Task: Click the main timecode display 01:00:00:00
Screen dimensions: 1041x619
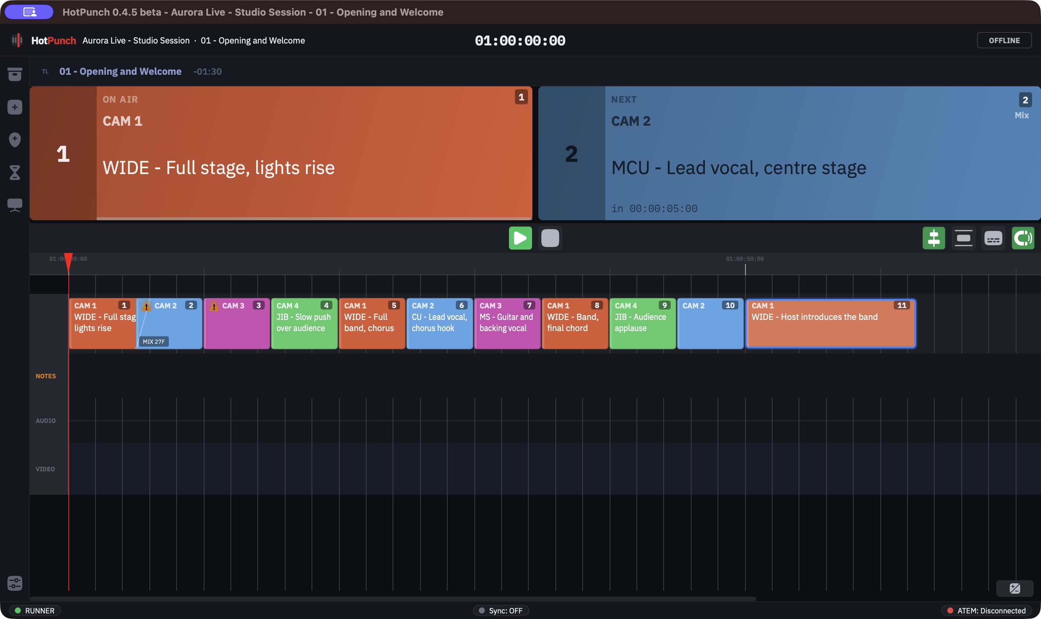Action: (520, 41)
